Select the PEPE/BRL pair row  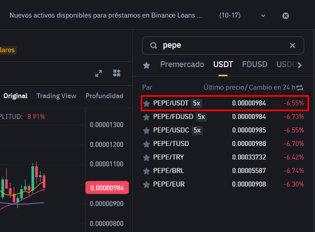(x=169, y=171)
